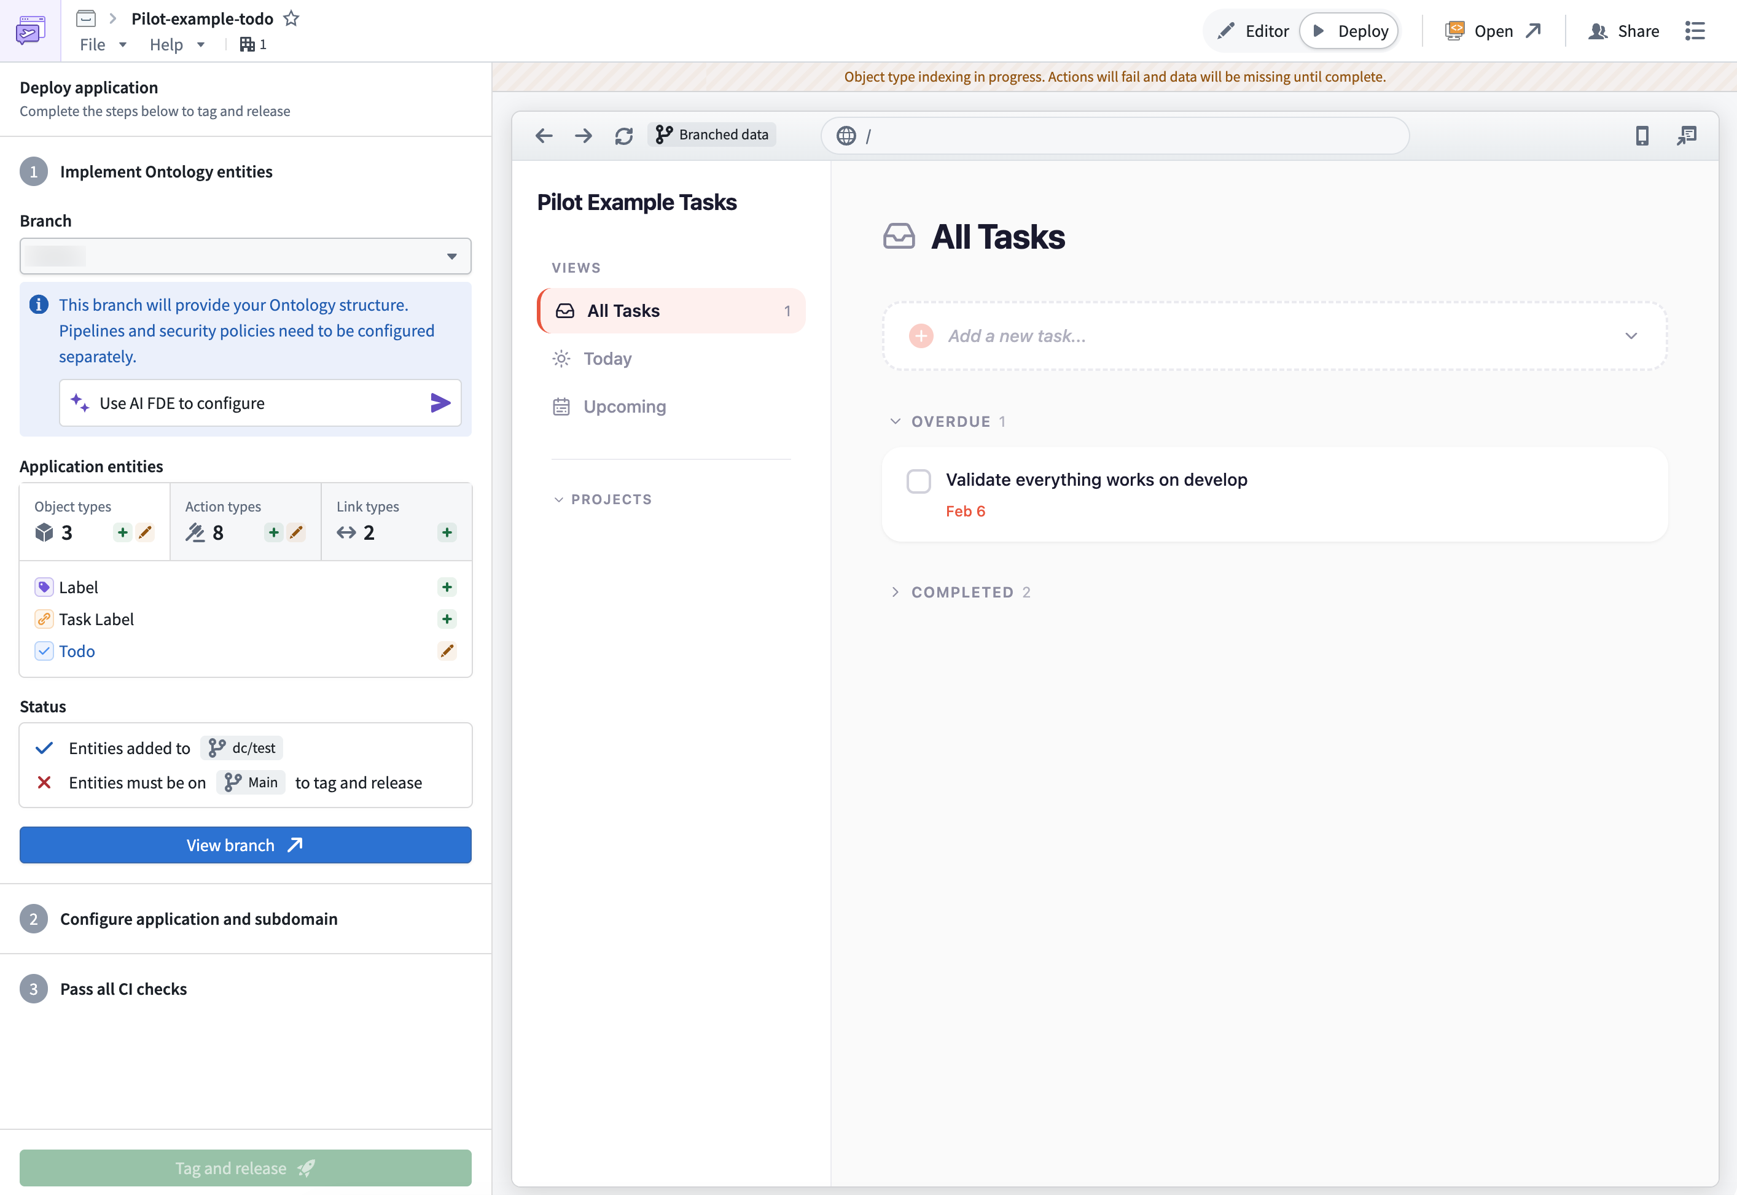
Task: Collapse the OVERDUE section
Action: click(x=896, y=421)
